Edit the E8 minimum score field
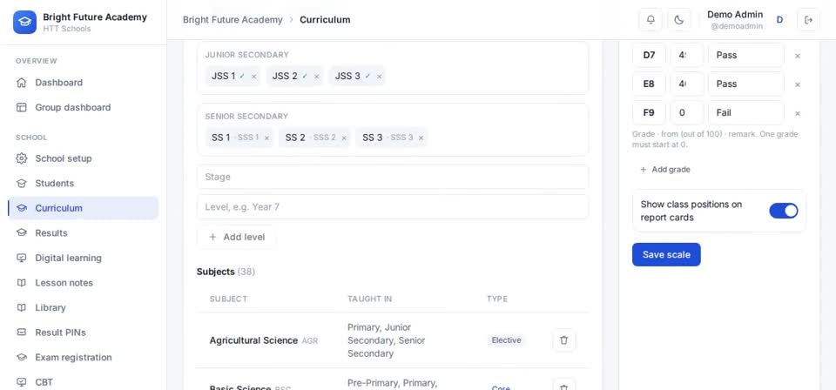 687,84
